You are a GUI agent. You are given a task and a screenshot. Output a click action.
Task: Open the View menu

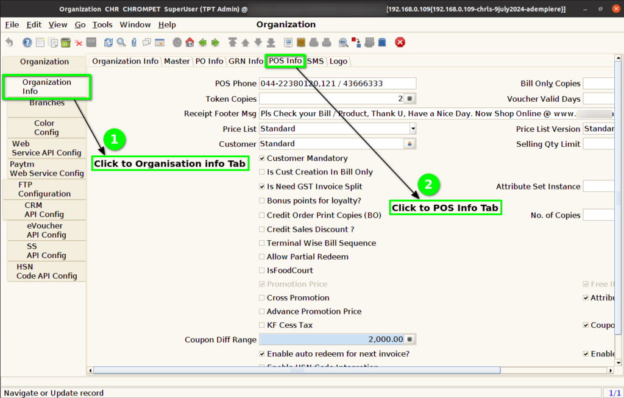tap(58, 24)
